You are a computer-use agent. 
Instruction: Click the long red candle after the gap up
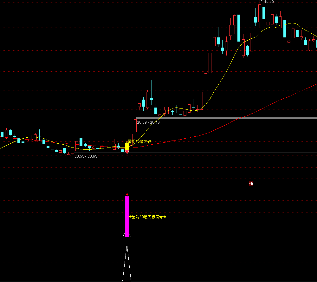(210, 63)
